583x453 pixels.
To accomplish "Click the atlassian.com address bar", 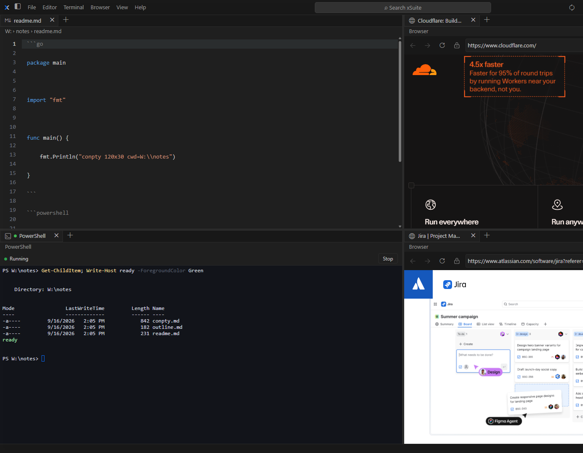I will coord(524,261).
